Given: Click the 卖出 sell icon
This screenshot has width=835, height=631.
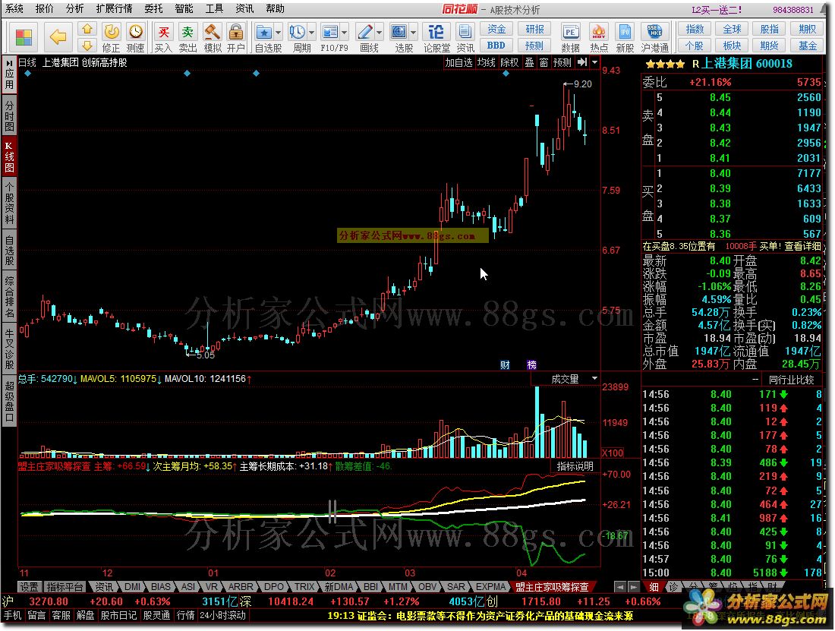Looking at the screenshot, I should [187, 38].
